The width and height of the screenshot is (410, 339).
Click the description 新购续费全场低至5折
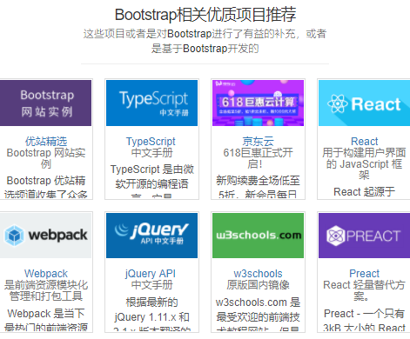(258, 187)
